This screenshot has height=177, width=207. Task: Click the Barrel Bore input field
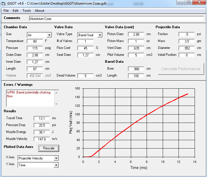[136, 69]
